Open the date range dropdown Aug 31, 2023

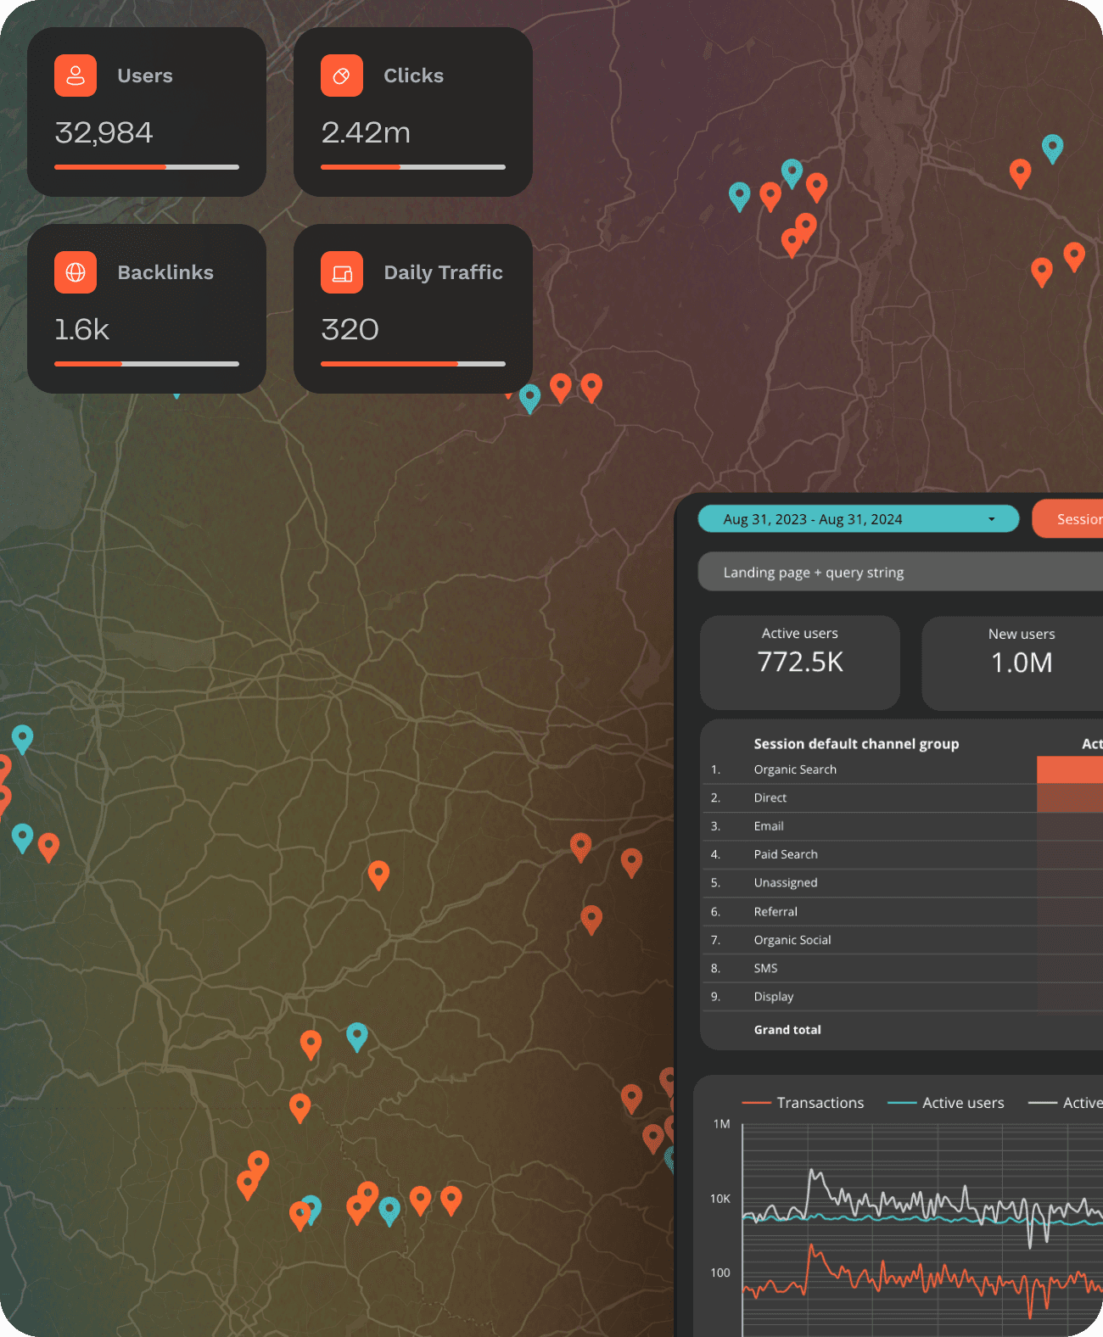tap(858, 519)
